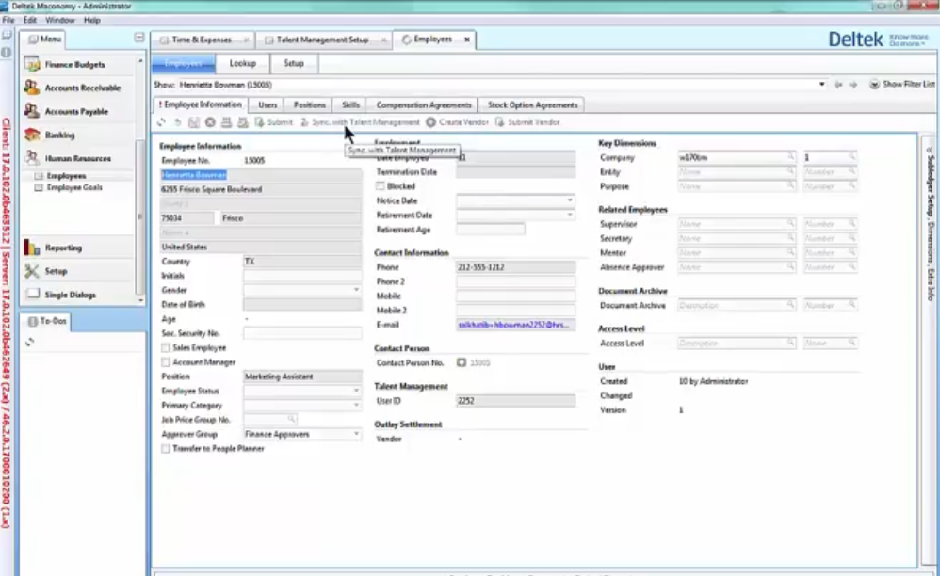Screen dimensions: 940x576
Task: Open the Print icon in the toolbar
Action: (226, 121)
